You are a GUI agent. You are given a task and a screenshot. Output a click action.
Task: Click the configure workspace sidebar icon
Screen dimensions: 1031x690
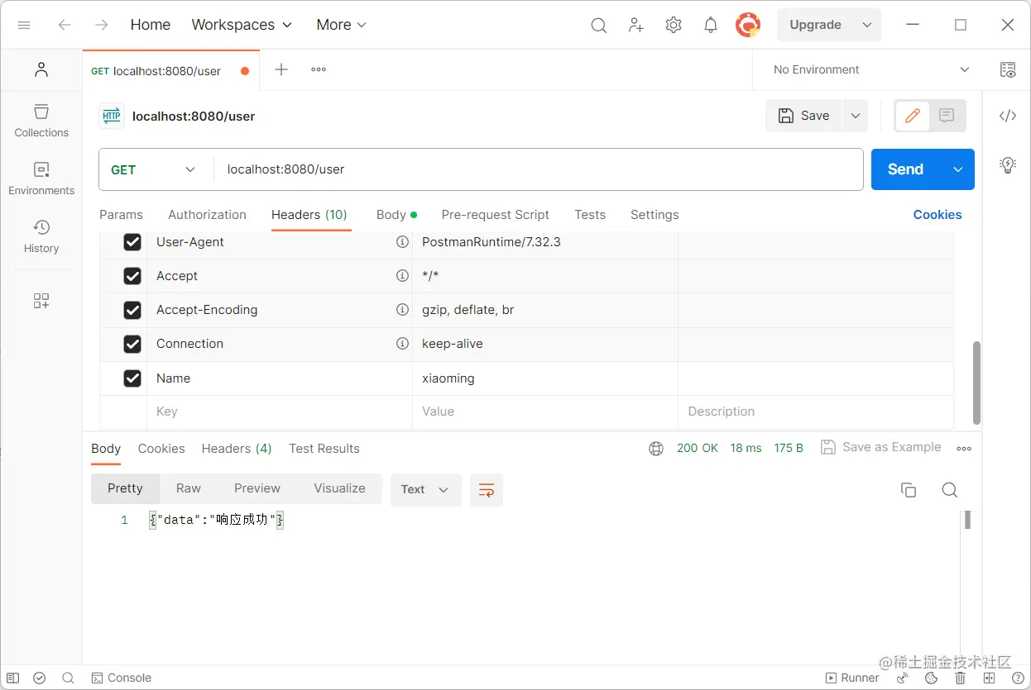point(41,301)
